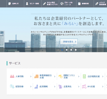The height and width of the screenshot is (99, 107).
Task: Open the 経営改善 service link text
Action: [x=19, y=87]
